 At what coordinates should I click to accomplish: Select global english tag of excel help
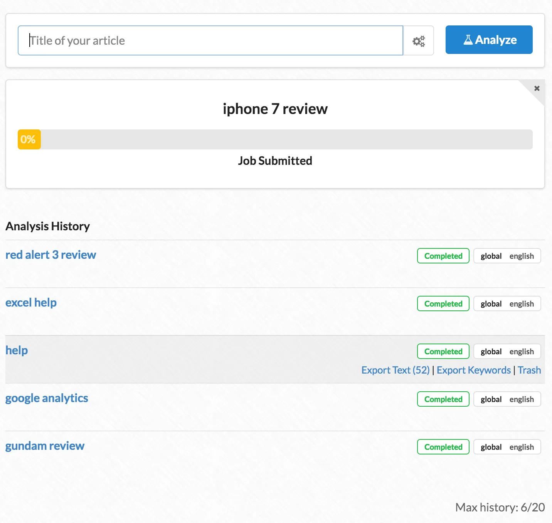coord(507,303)
